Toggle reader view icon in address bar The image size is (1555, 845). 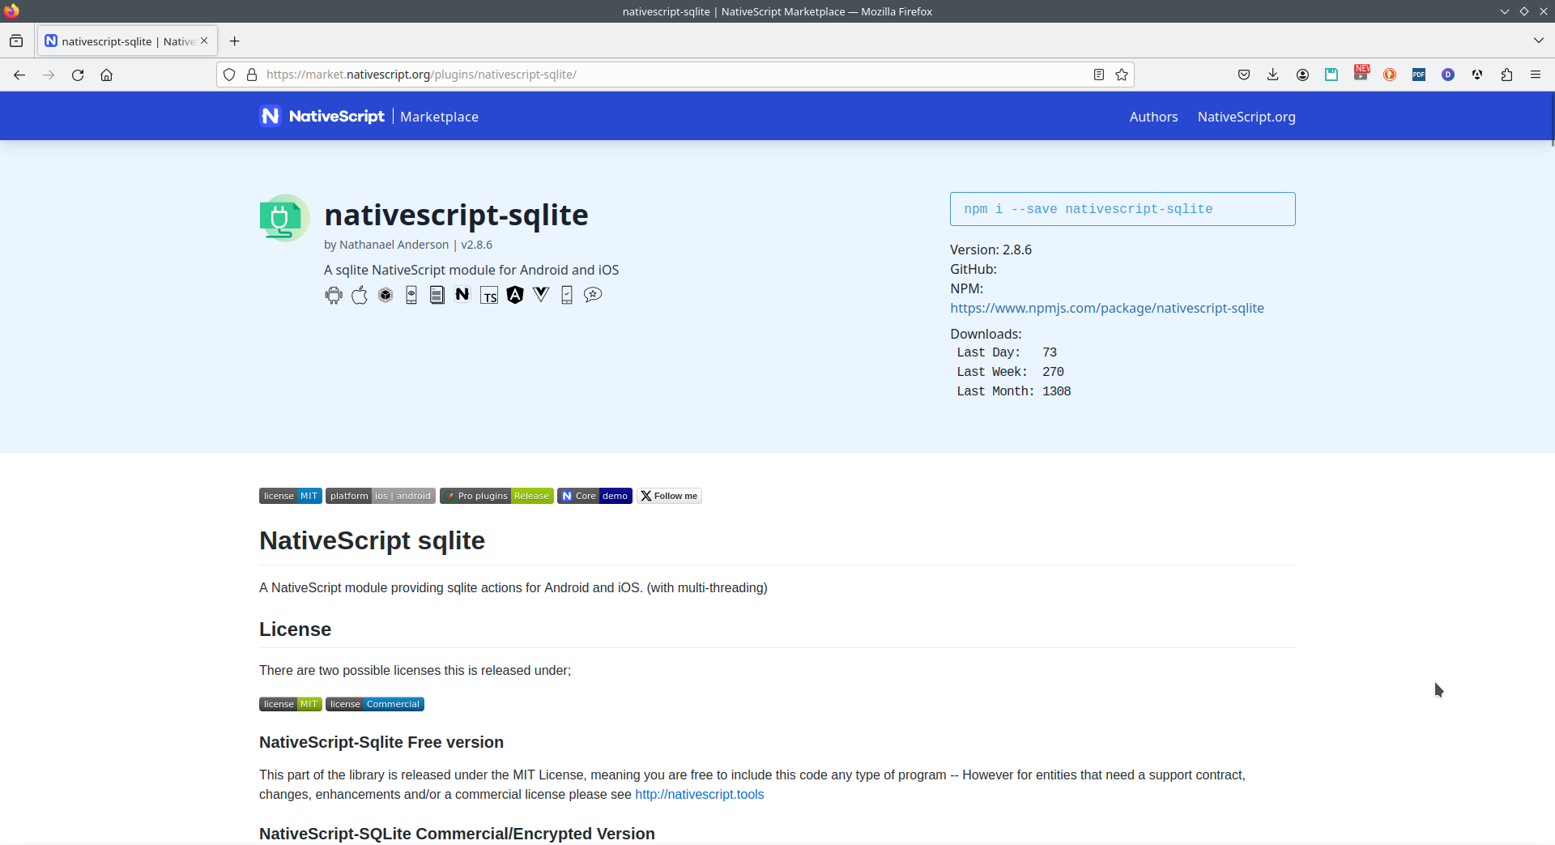(x=1099, y=75)
